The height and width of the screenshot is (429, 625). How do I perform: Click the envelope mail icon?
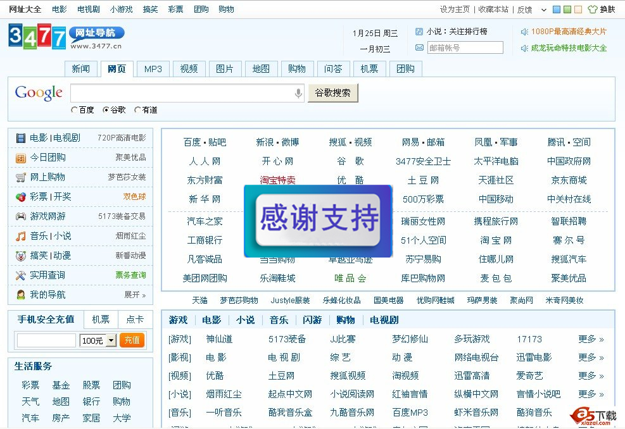(419, 48)
